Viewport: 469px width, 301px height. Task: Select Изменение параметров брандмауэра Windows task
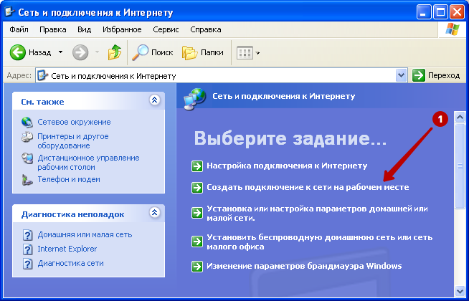(x=304, y=266)
